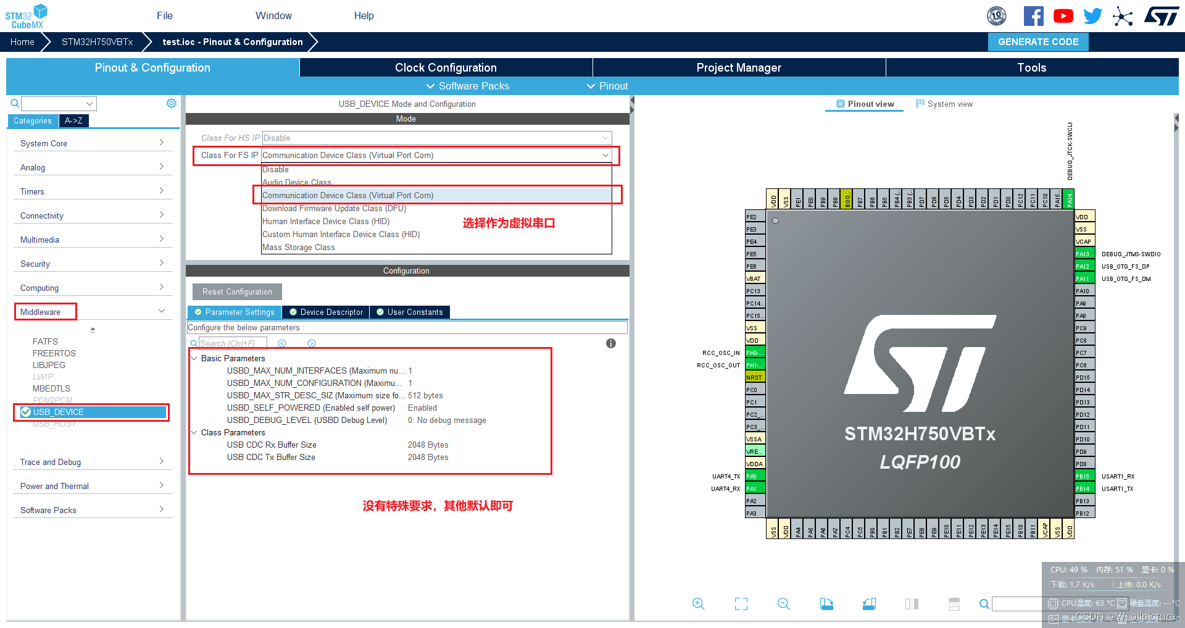Expand the Timers category
1185x628 pixels.
93,191
